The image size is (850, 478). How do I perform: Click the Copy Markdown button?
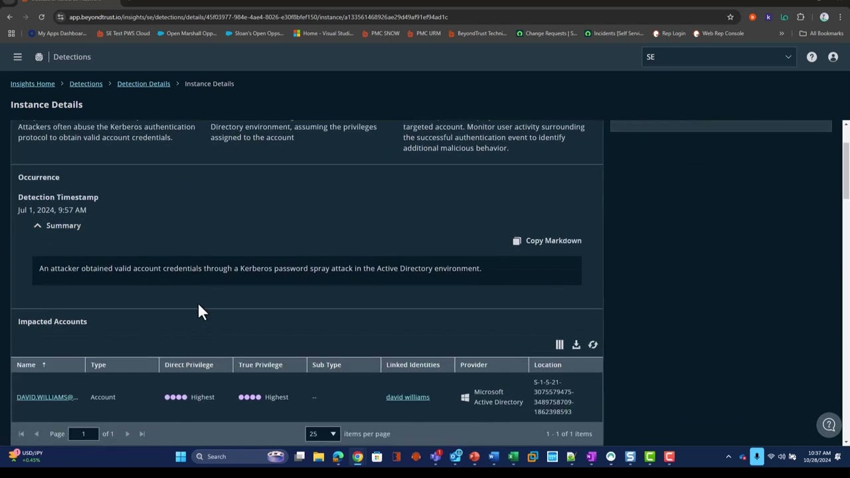coord(547,241)
